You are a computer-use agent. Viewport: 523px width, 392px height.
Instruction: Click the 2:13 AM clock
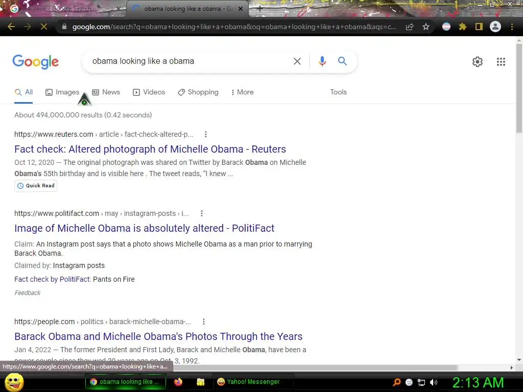(478, 382)
